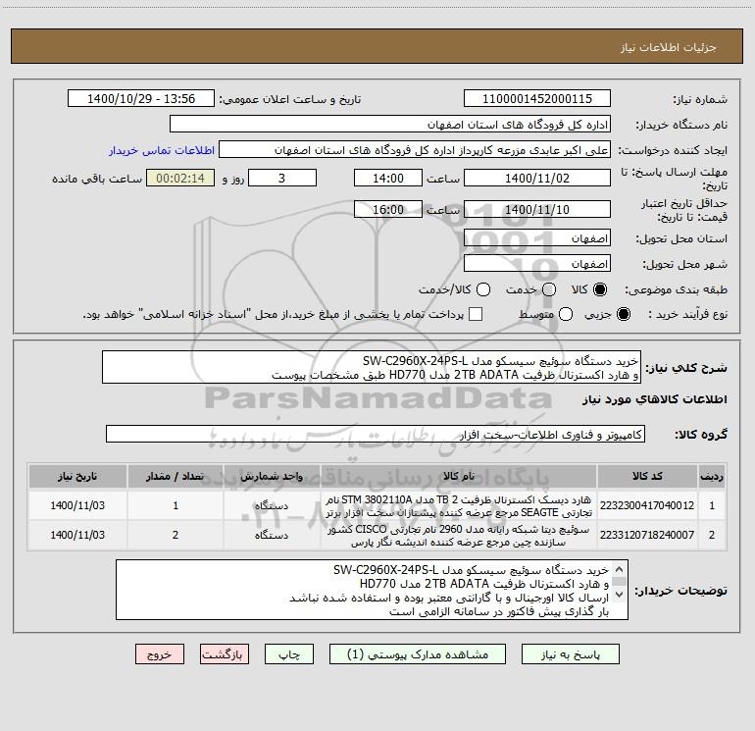
Task: Click the request creator name field
Action: coord(415,150)
